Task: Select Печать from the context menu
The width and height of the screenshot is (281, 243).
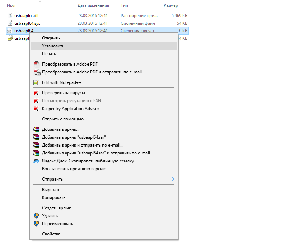Action: (49, 54)
